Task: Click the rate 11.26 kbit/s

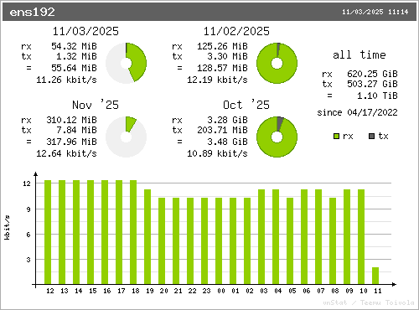Action: pos(66,80)
